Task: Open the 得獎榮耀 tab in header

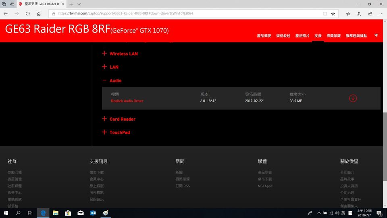Action: click(x=333, y=36)
